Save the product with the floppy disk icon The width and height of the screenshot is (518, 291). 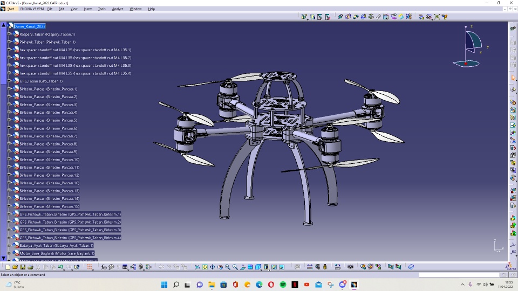[x=23, y=267]
